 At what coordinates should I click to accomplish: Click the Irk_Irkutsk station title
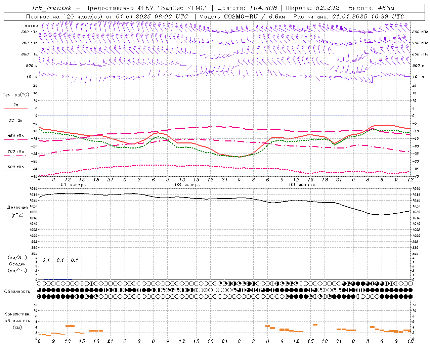click(52, 8)
